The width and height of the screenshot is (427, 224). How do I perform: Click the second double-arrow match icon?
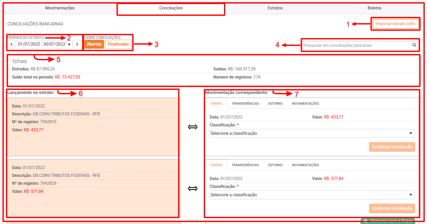pos(193,188)
